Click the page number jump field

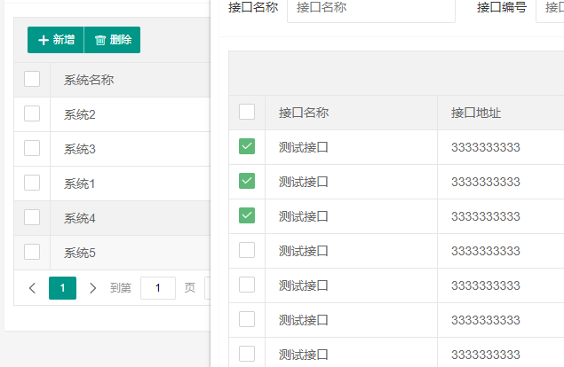point(158,288)
